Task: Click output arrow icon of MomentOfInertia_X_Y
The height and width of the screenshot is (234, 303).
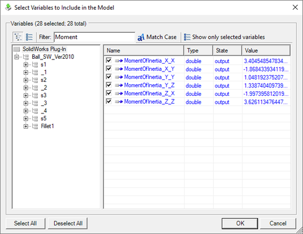Action: (119, 69)
